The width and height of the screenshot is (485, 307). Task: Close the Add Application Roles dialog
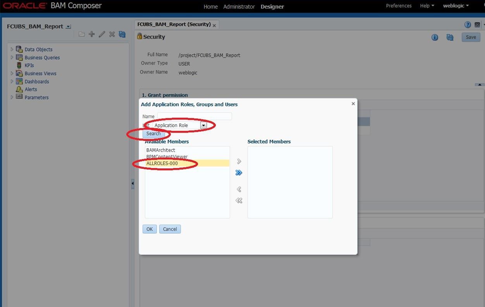(353, 104)
